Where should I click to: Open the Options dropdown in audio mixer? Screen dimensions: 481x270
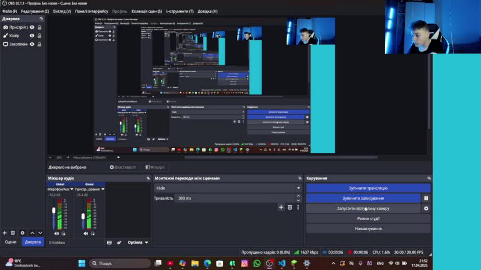137,242
